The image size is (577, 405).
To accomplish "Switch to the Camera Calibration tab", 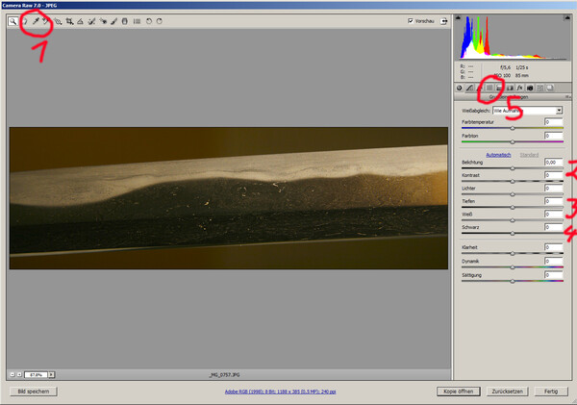I will [530, 88].
